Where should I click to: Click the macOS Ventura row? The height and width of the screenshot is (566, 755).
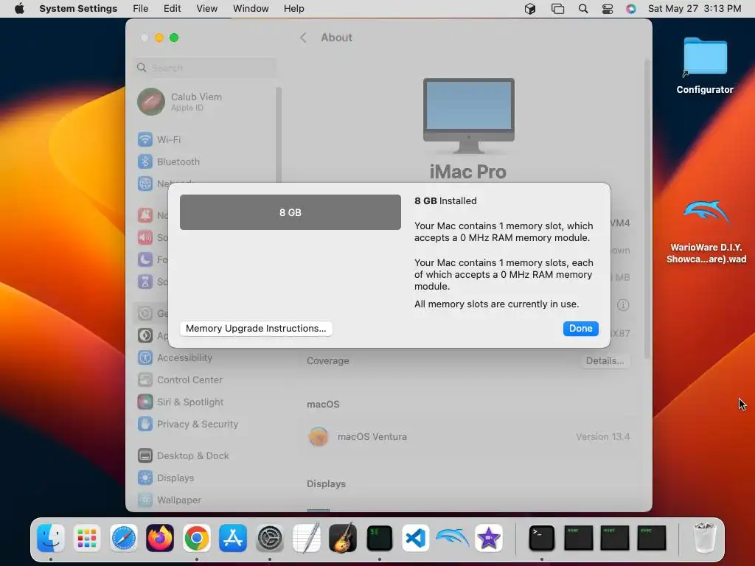(x=468, y=437)
